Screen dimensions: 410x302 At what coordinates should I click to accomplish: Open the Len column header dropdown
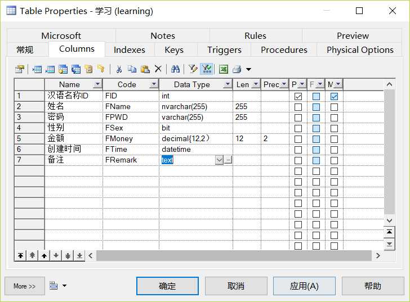(x=256, y=84)
